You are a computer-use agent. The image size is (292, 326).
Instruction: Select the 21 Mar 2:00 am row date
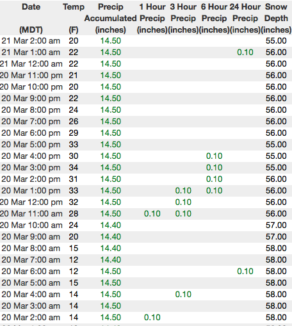click(x=31, y=41)
